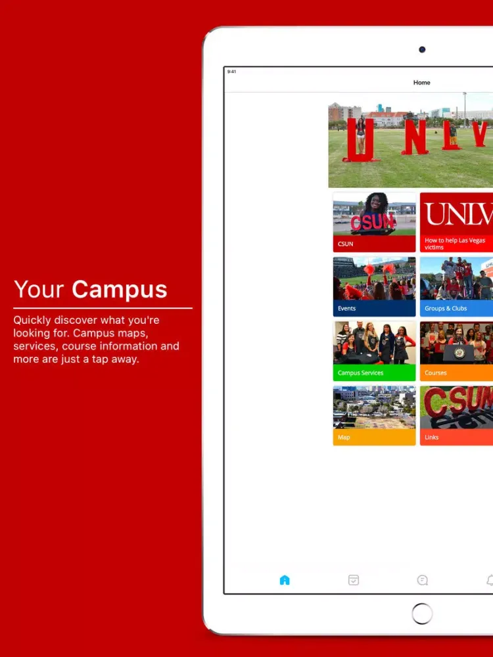This screenshot has width=493, height=657.
Task: Click the 'Quickly discover what you're looking for' paragraph
Action: click(x=97, y=340)
